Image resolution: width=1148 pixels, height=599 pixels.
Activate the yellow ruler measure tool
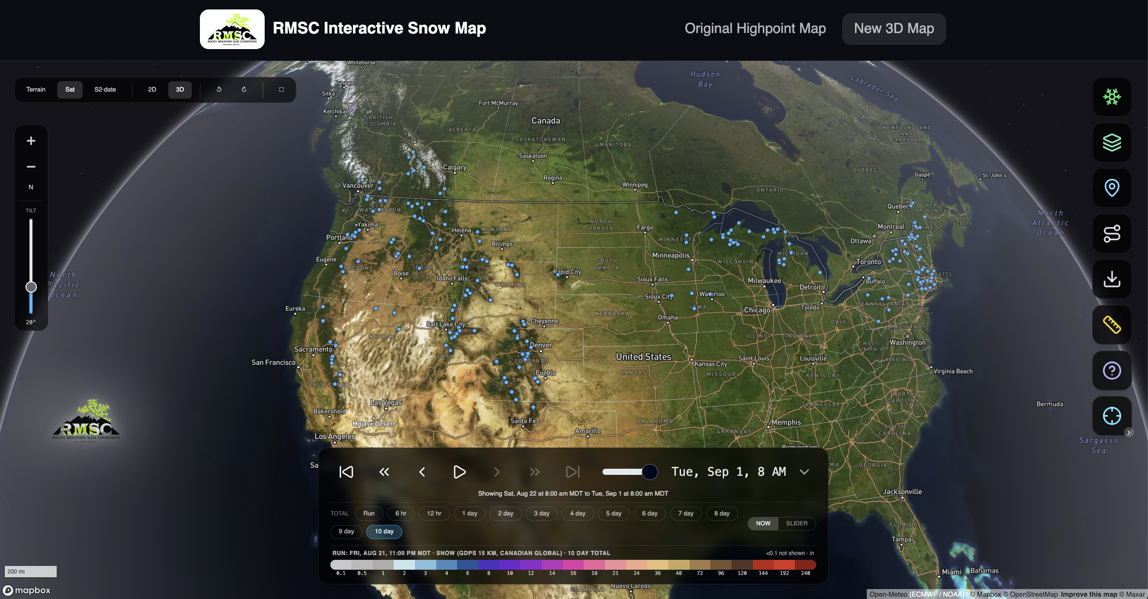tap(1112, 325)
